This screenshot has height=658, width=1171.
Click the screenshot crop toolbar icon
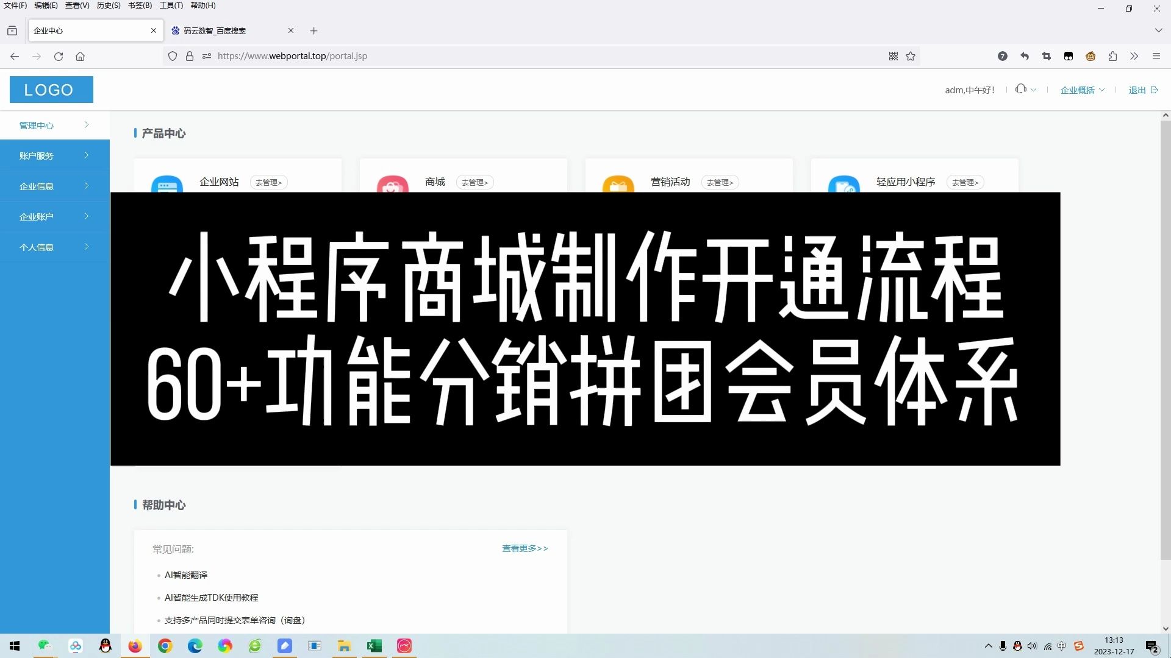point(1047,56)
